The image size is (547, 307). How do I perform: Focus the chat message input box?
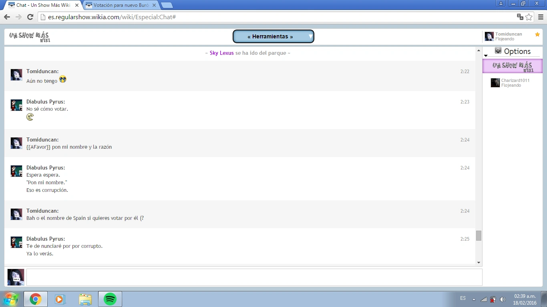tap(254, 277)
